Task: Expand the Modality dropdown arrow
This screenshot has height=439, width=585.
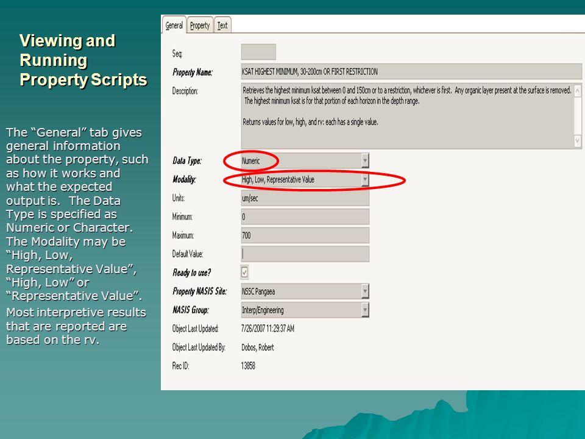Action: (365, 179)
